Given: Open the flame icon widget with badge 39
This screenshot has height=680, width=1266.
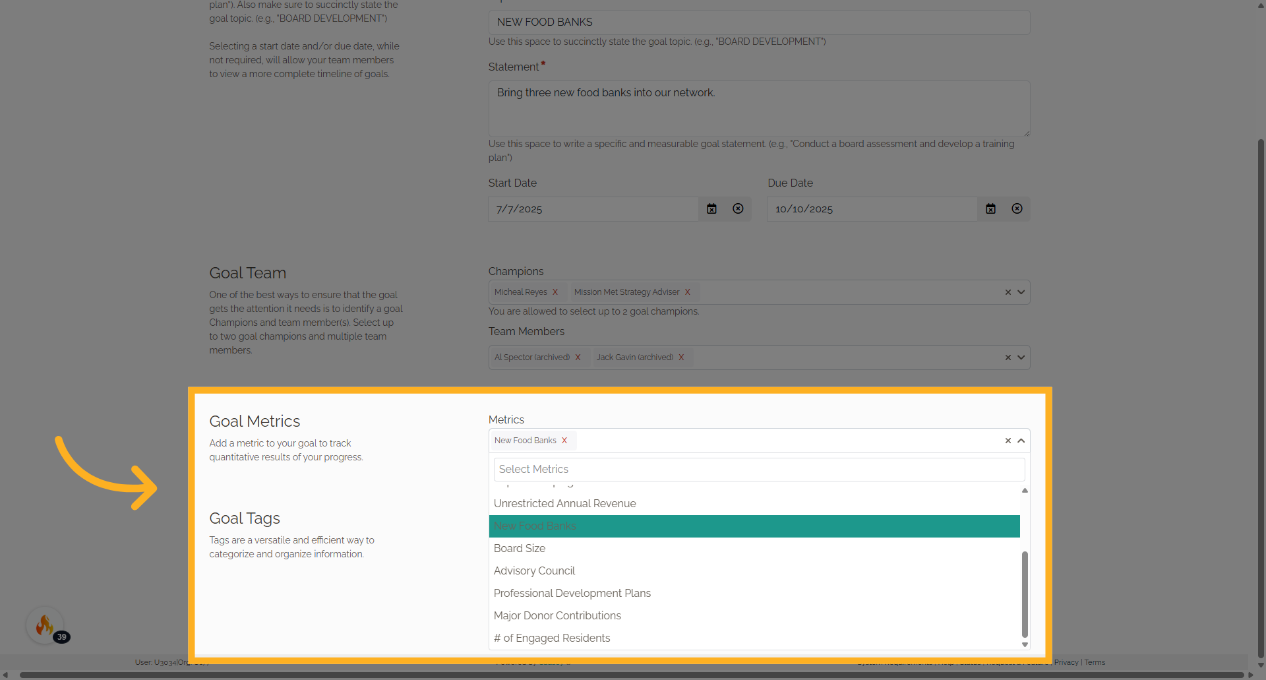Looking at the screenshot, I should [x=45, y=625].
